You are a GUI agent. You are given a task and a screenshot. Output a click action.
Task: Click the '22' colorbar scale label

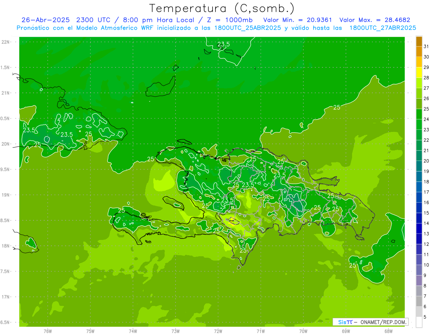(x=427, y=140)
